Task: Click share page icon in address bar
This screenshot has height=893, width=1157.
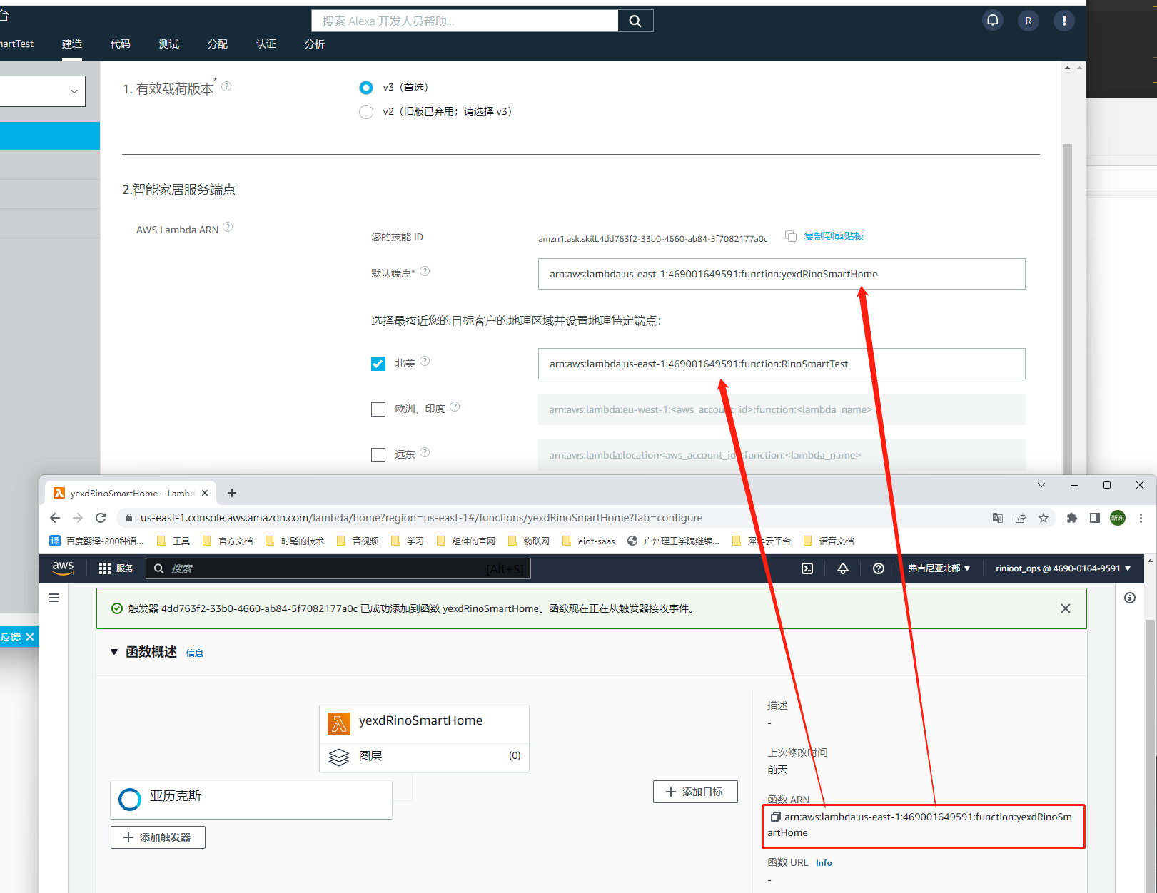Action: pos(1021,518)
